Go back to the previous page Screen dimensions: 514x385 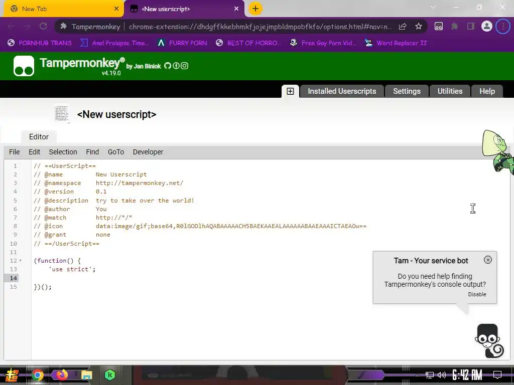click(11, 26)
